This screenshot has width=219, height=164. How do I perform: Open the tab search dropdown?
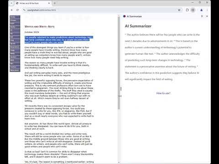[12, 3]
